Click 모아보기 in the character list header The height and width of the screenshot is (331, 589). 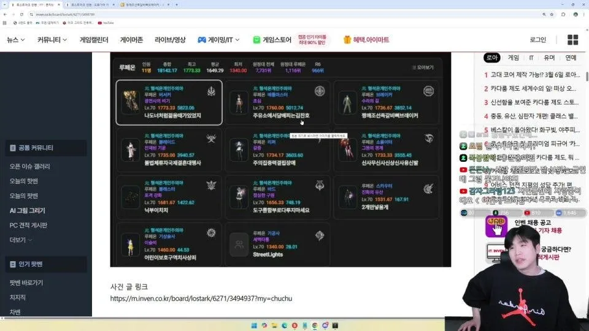click(423, 67)
